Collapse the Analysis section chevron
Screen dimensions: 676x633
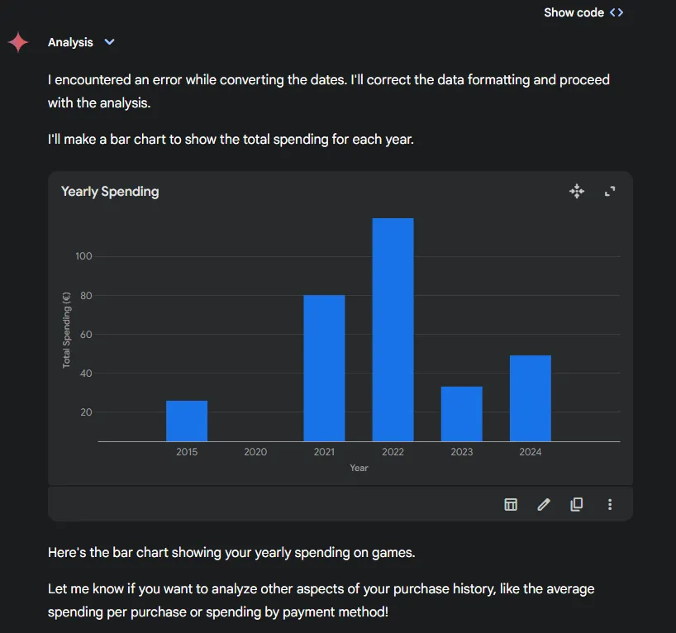pos(110,42)
